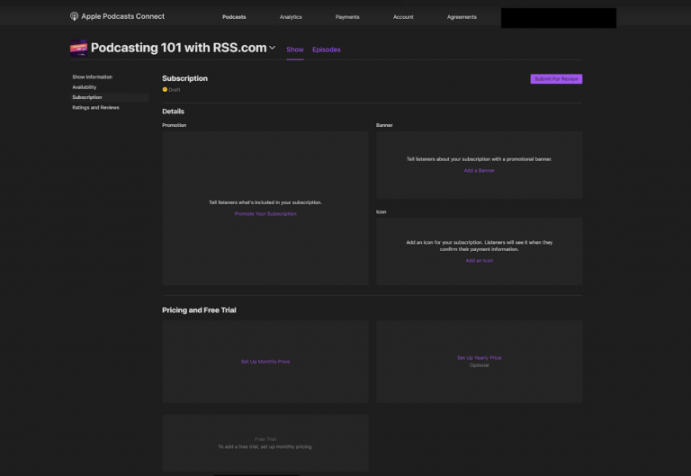Open Agreements in the top navigation
The image size is (691, 476).
pyautogui.click(x=462, y=17)
